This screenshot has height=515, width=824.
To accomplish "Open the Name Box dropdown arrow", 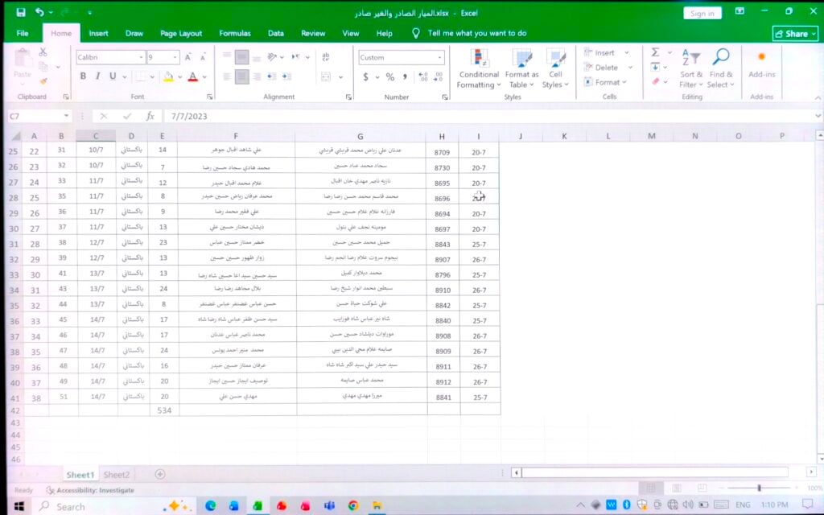I will pos(66,116).
